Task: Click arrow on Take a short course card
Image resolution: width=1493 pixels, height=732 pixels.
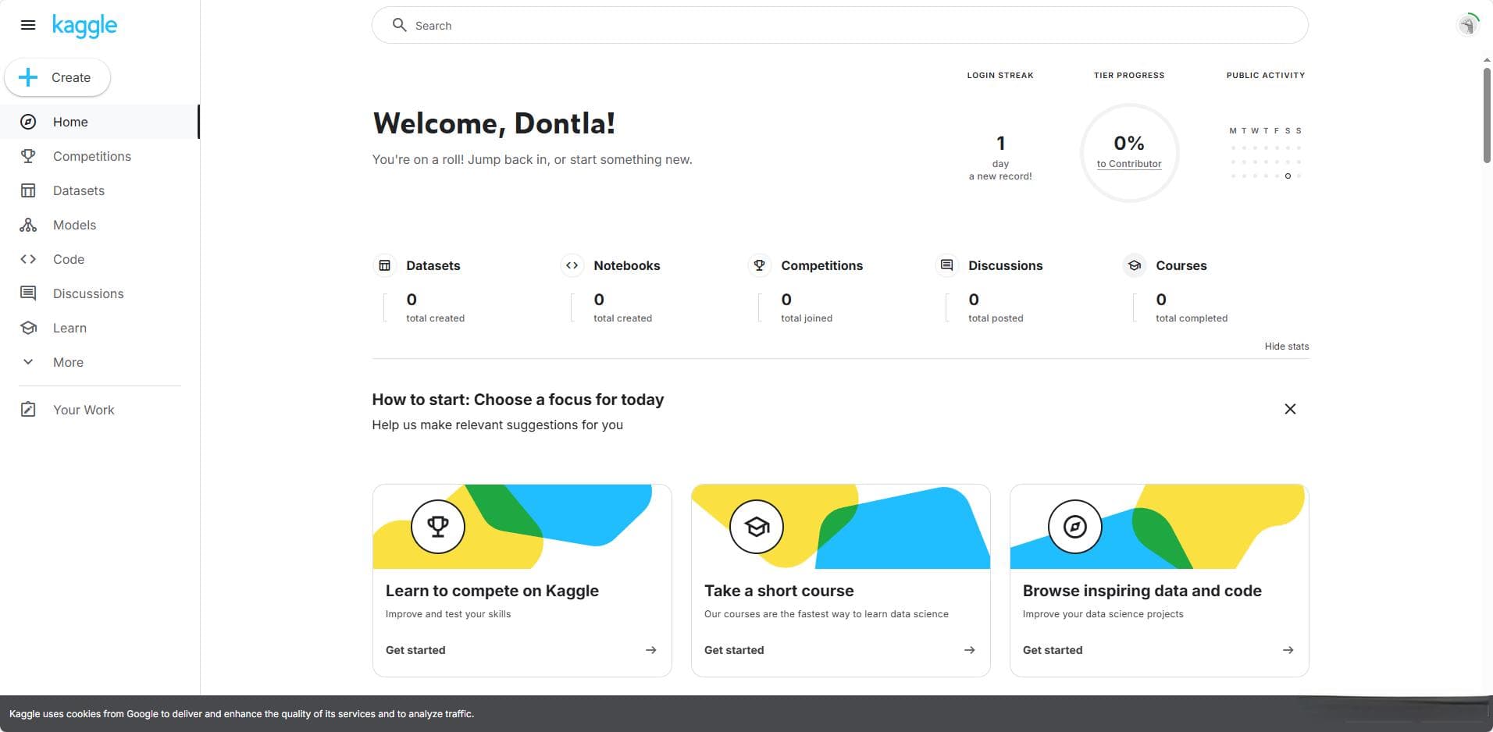Action: click(x=970, y=650)
